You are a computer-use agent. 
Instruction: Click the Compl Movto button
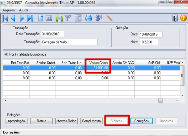click(x=91, y=121)
